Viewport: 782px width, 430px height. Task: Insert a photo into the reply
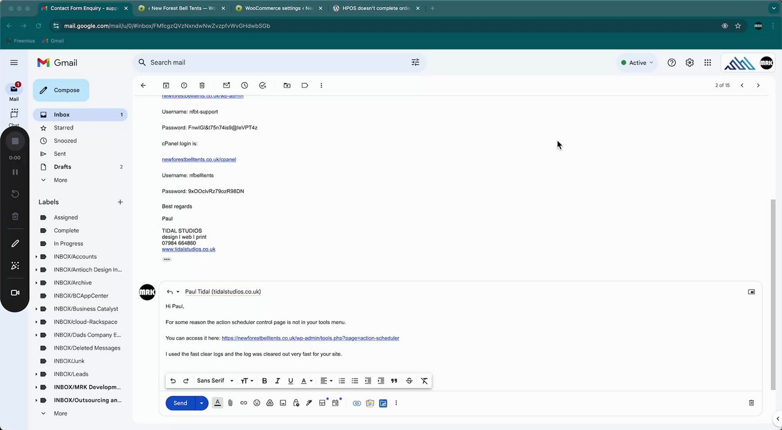pyautogui.click(x=283, y=403)
